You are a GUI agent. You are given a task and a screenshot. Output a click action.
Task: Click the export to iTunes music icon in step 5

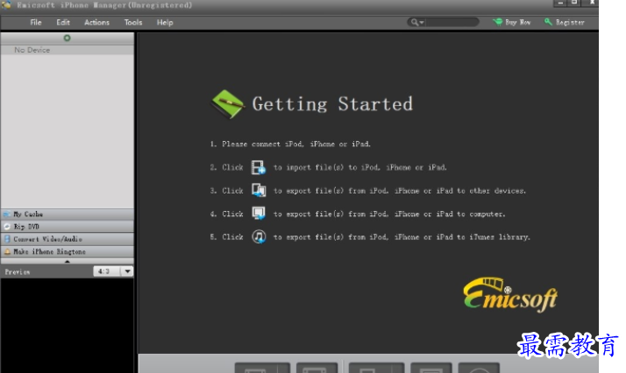point(259,236)
